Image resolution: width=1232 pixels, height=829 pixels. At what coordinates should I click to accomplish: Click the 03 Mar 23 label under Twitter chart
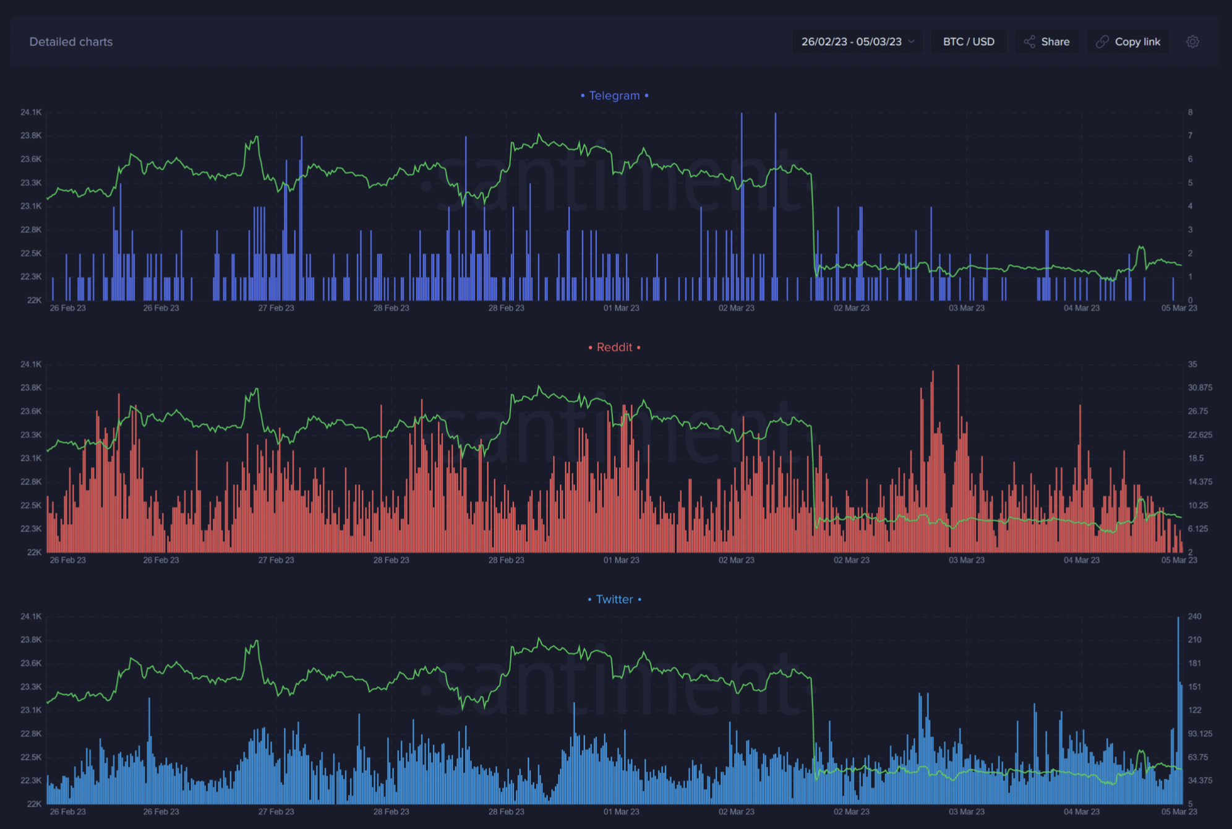coord(967,812)
